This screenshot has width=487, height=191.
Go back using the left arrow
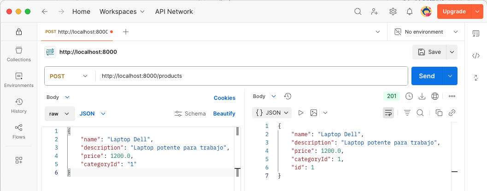click(45, 12)
